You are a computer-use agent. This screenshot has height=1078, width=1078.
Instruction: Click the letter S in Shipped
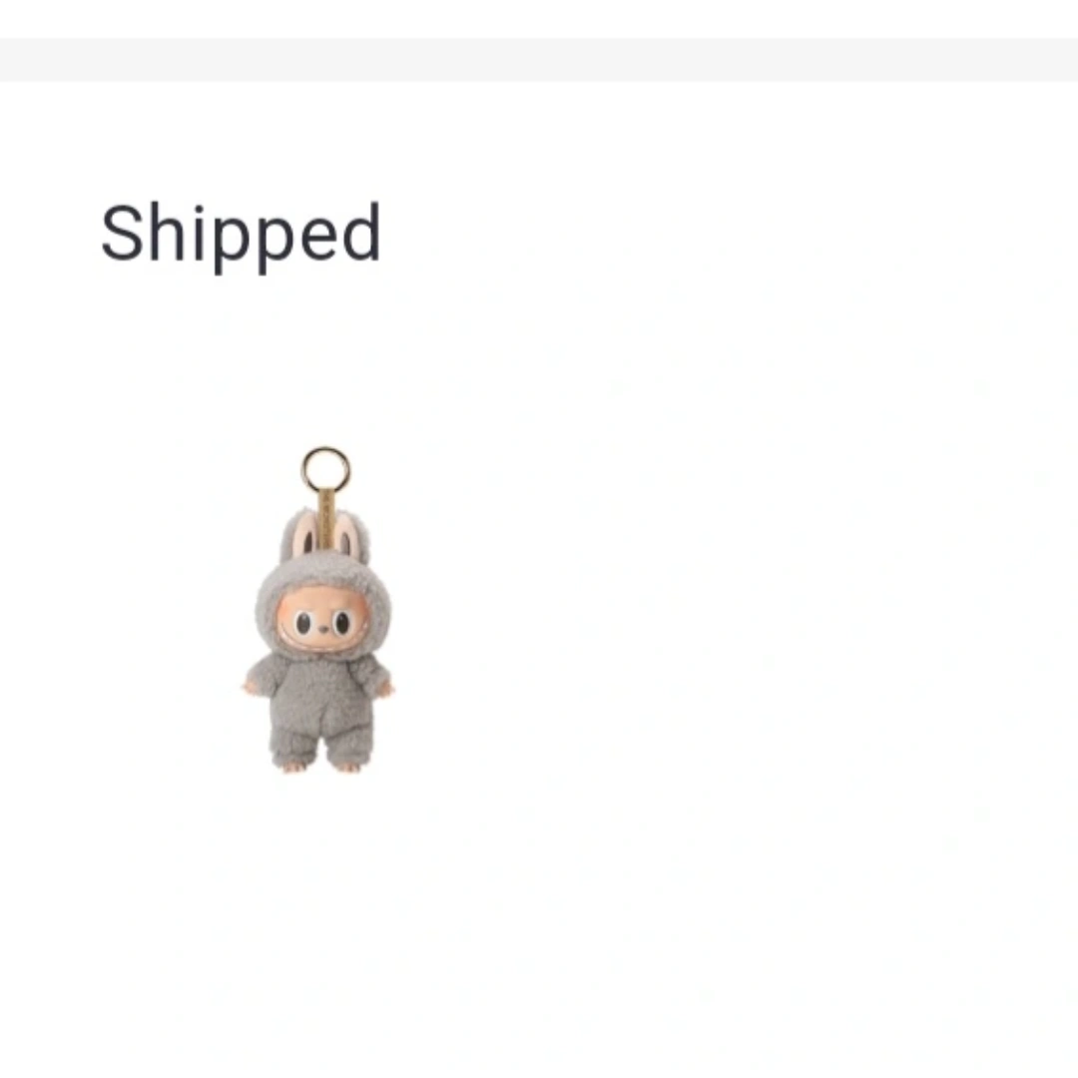coord(122,233)
